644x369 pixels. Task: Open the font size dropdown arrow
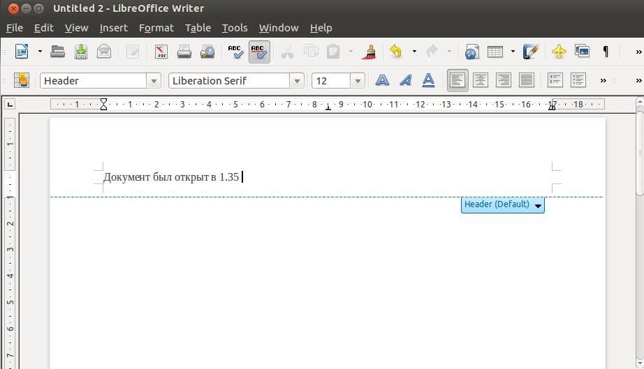358,80
